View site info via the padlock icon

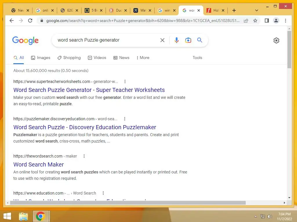tap(42, 21)
